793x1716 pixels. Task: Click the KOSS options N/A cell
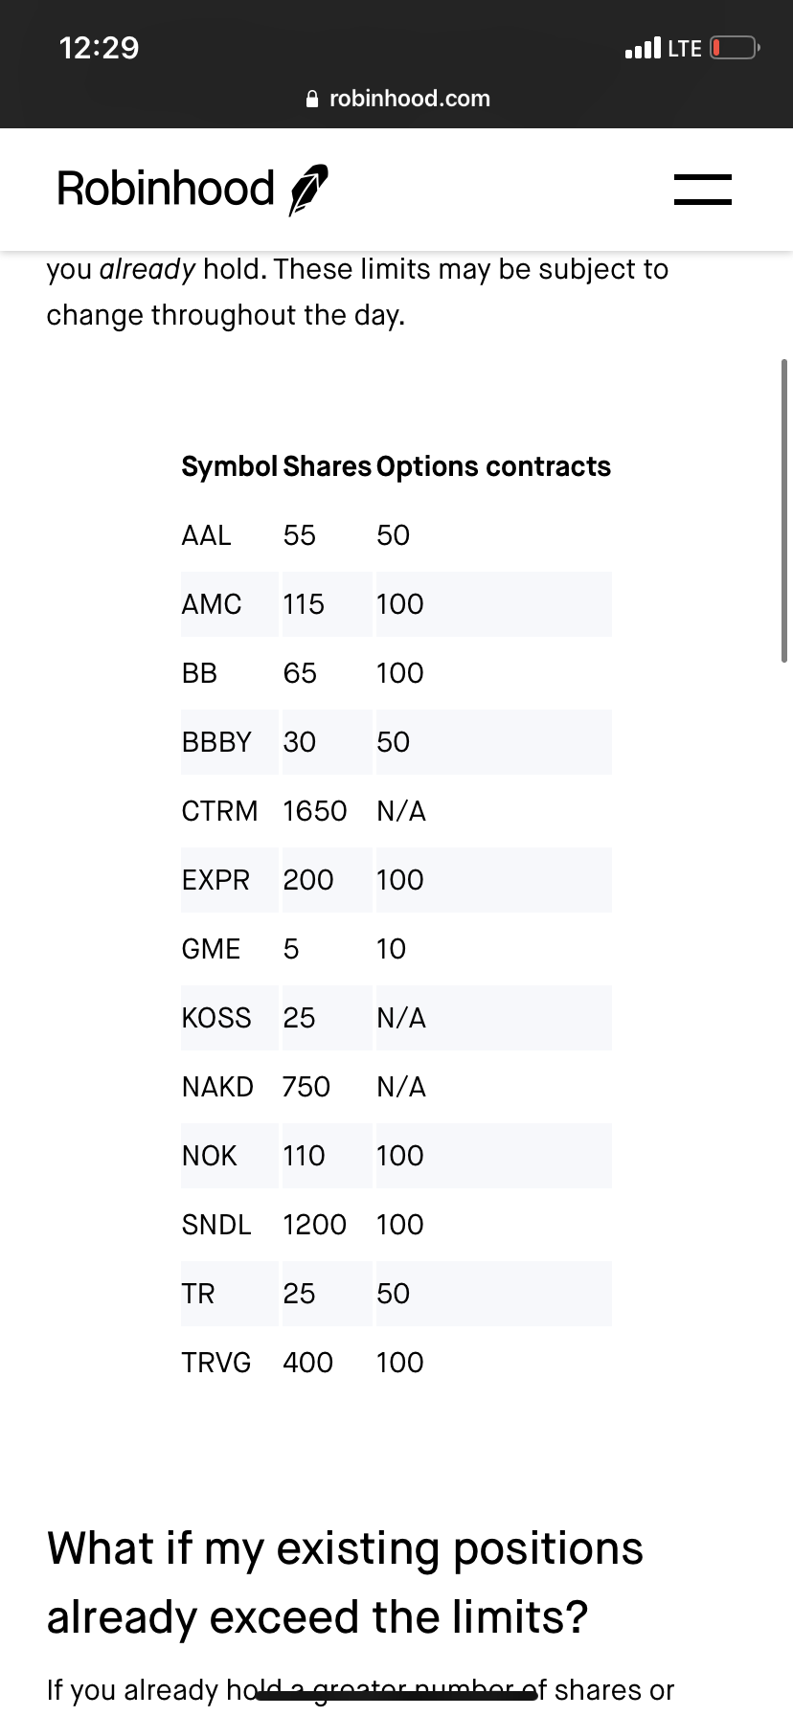click(x=401, y=1018)
